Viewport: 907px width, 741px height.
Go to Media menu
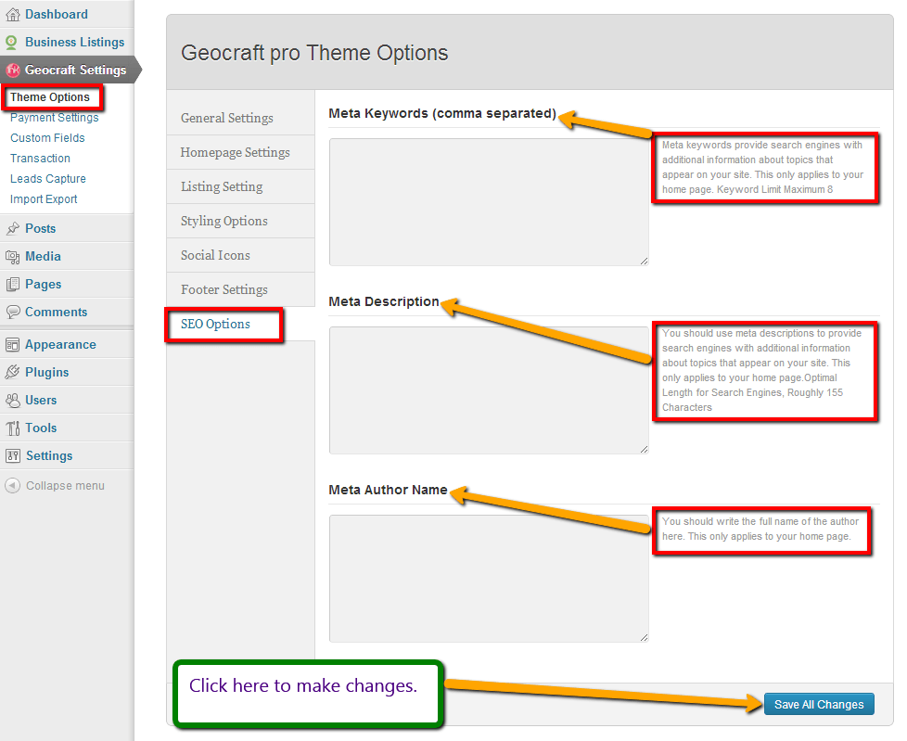[43, 256]
